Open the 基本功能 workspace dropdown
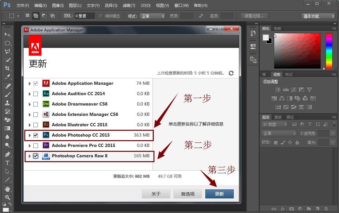 tap(318, 16)
